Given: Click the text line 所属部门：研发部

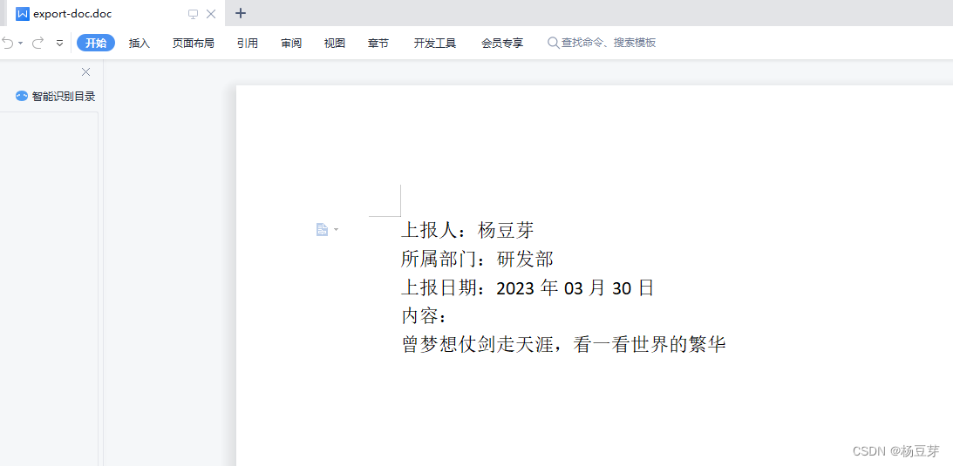Looking at the screenshot, I should coord(477,259).
